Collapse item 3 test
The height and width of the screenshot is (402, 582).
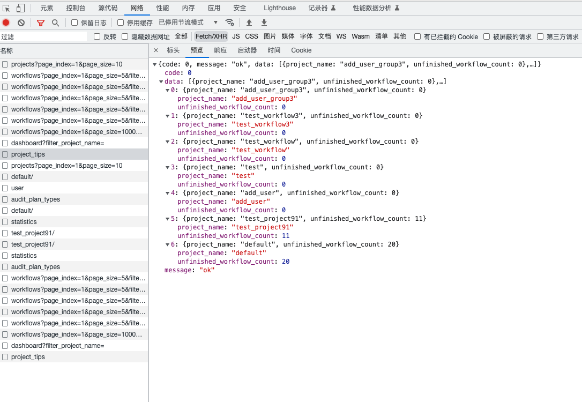pyautogui.click(x=167, y=167)
